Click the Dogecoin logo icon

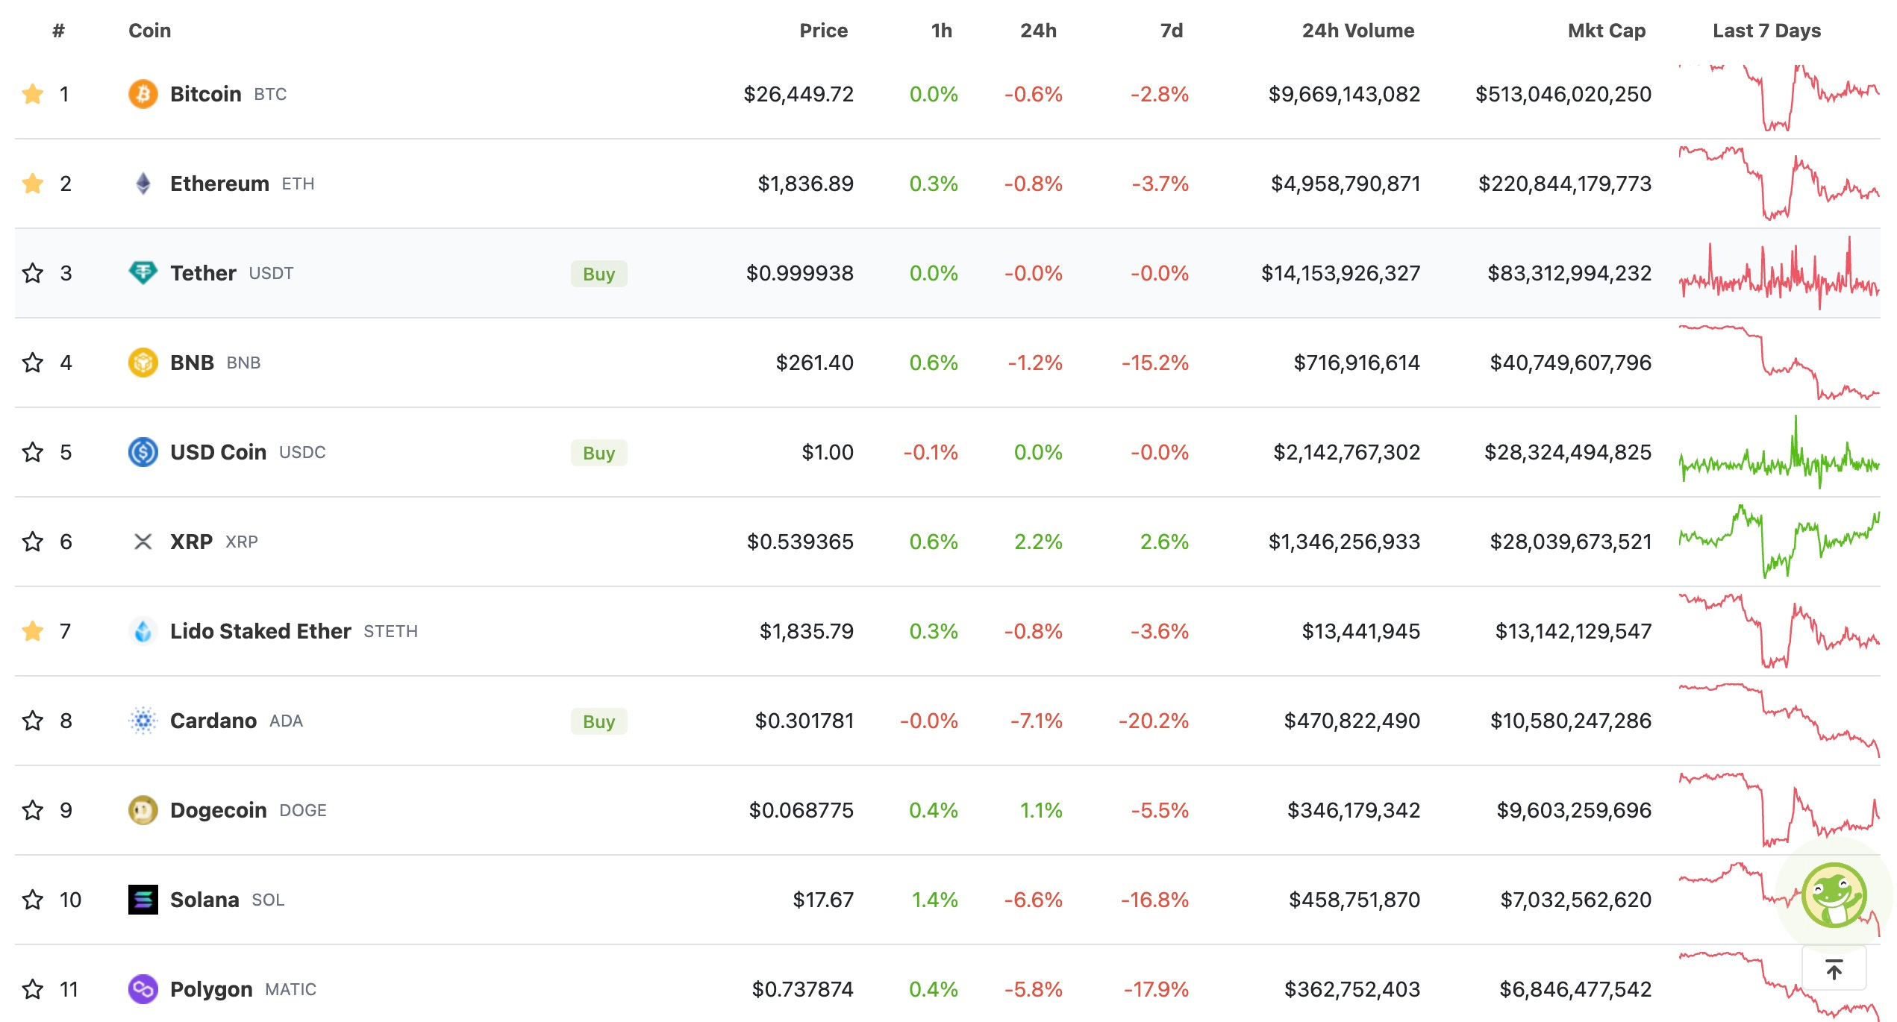(x=143, y=810)
